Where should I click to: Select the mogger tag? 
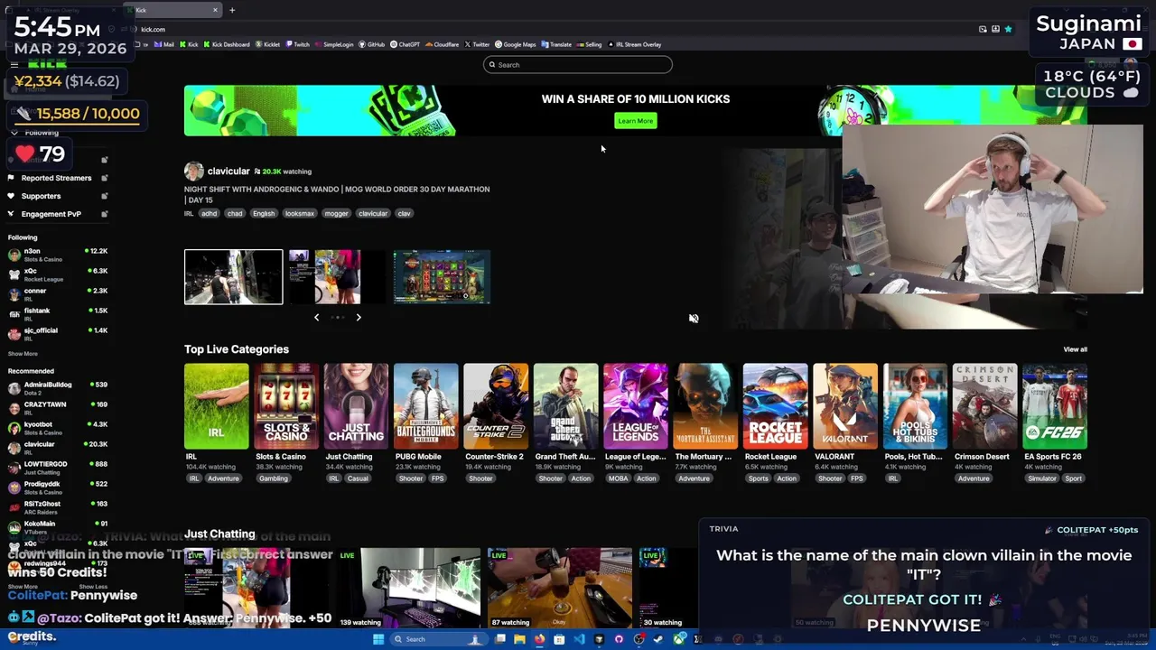[337, 214]
